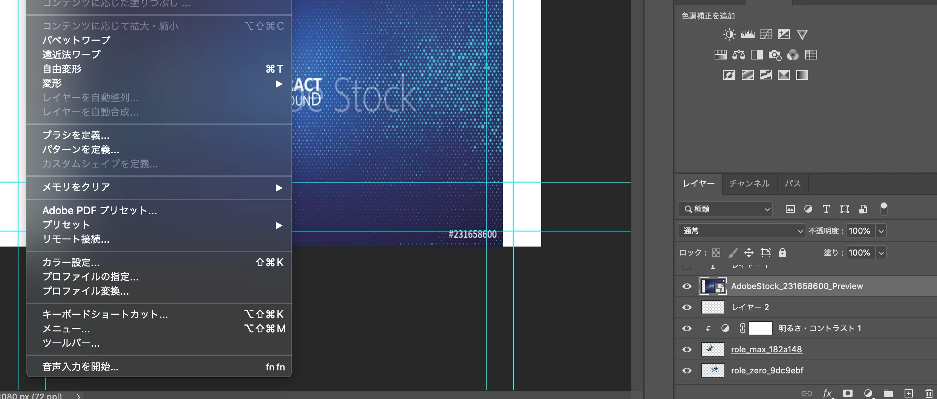This screenshot has height=399, width=937.
Task: Choose プロファイル変換... menu item
Action: pyautogui.click(x=159, y=291)
